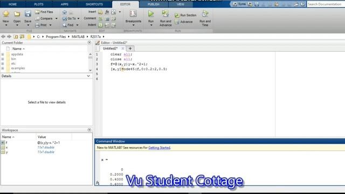This screenshot has width=345, height=194.
Task: Click the Browse for folder icon
Action: click(x=22, y=37)
